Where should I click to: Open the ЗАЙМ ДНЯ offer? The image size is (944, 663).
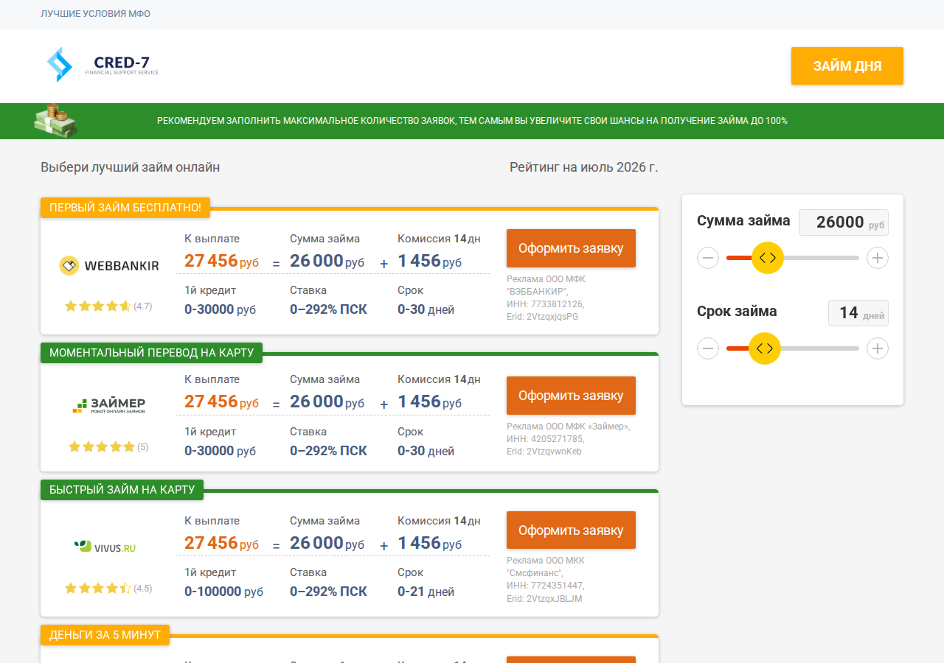(847, 66)
